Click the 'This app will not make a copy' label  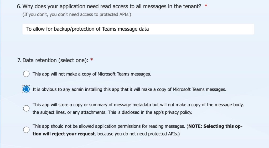(x=92, y=74)
